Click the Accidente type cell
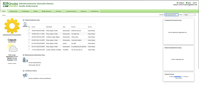The image size is (199, 112). click(66, 50)
